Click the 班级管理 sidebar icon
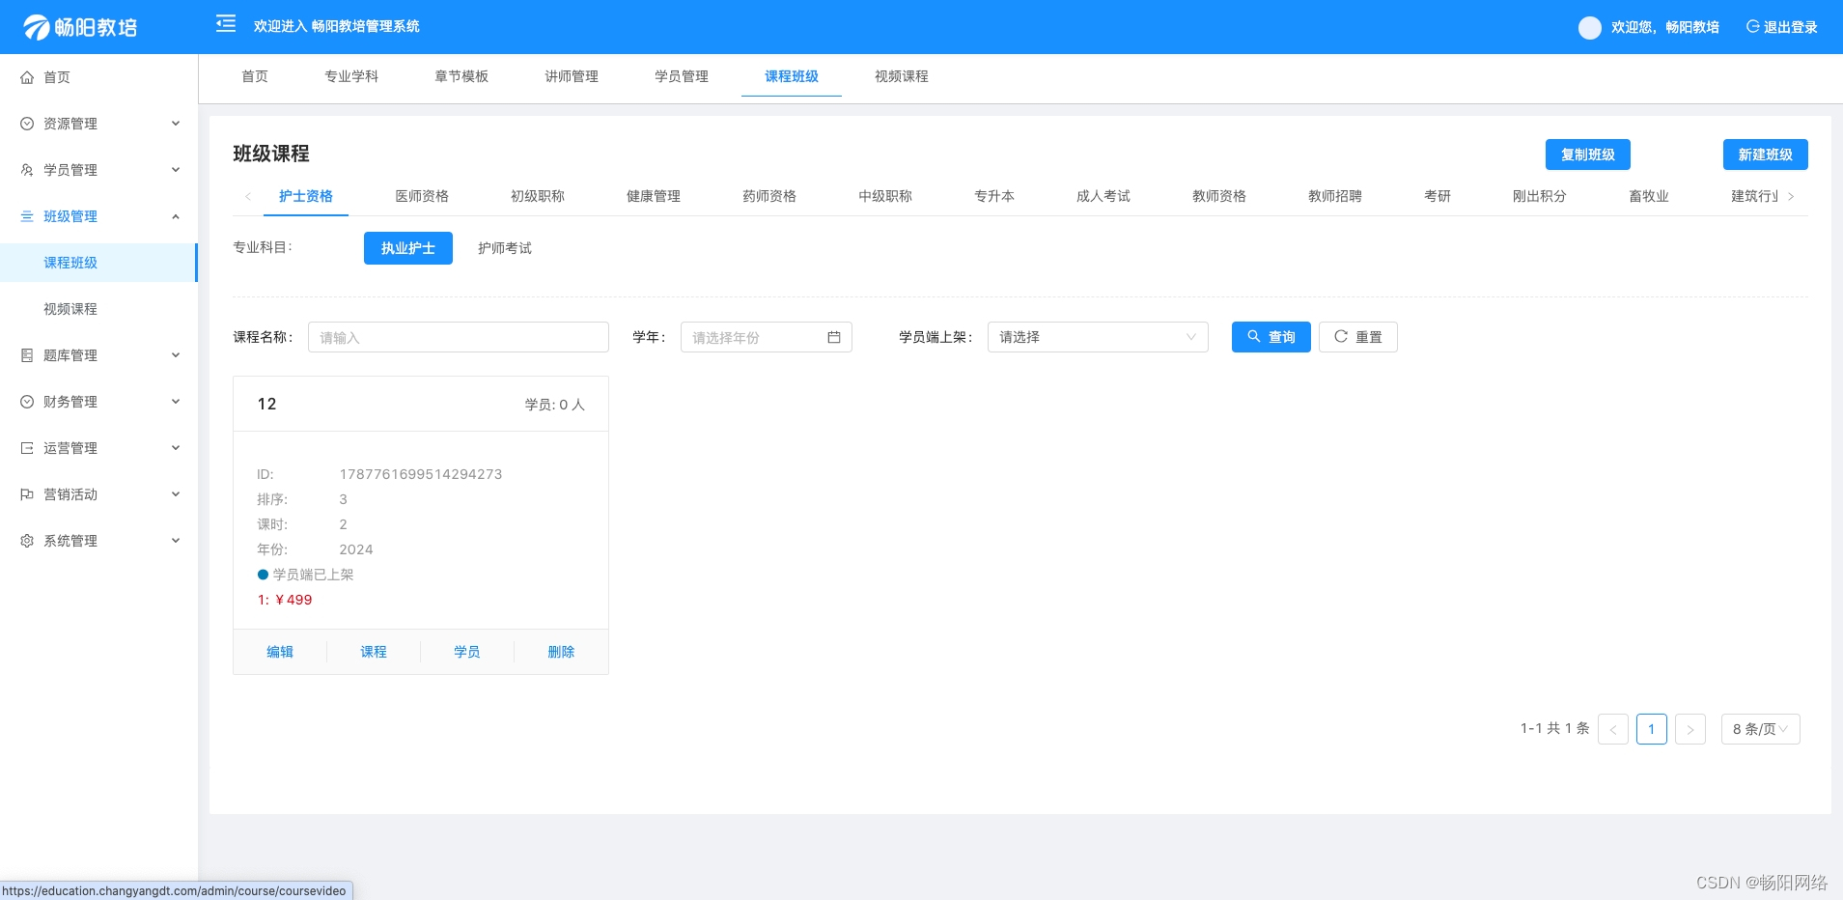The width and height of the screenshot is (1843, 900). point(27,216)
